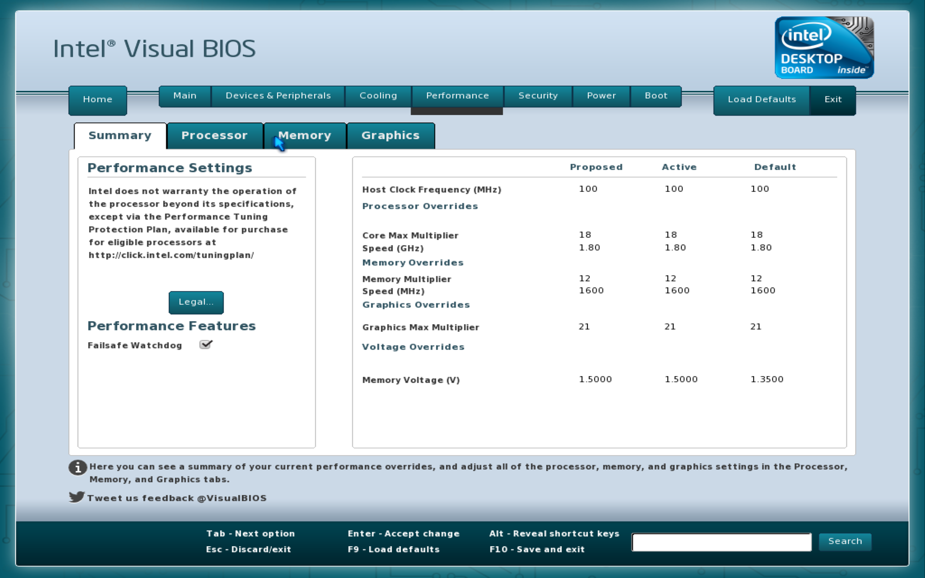925x578 pixels.
Task: Go to the Home page
Action: click(x=98, y=100)
